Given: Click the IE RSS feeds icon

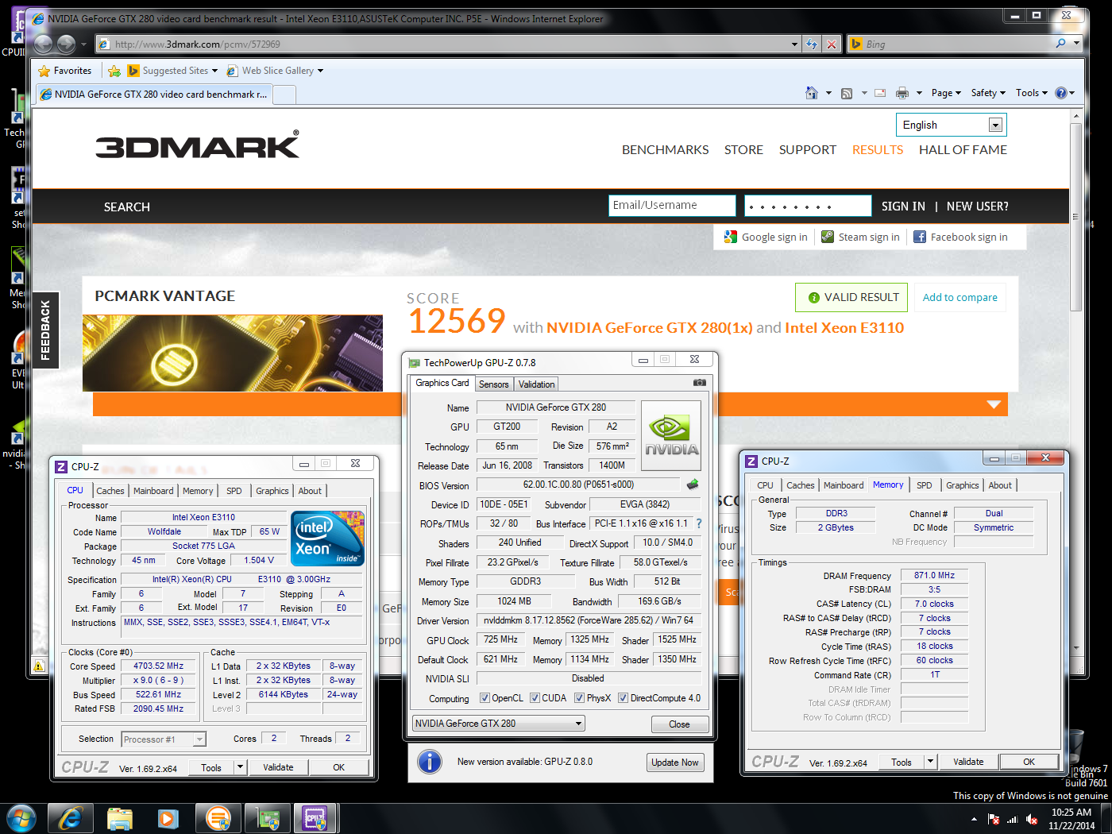Looking at the screenshot, I should point(847,93).
